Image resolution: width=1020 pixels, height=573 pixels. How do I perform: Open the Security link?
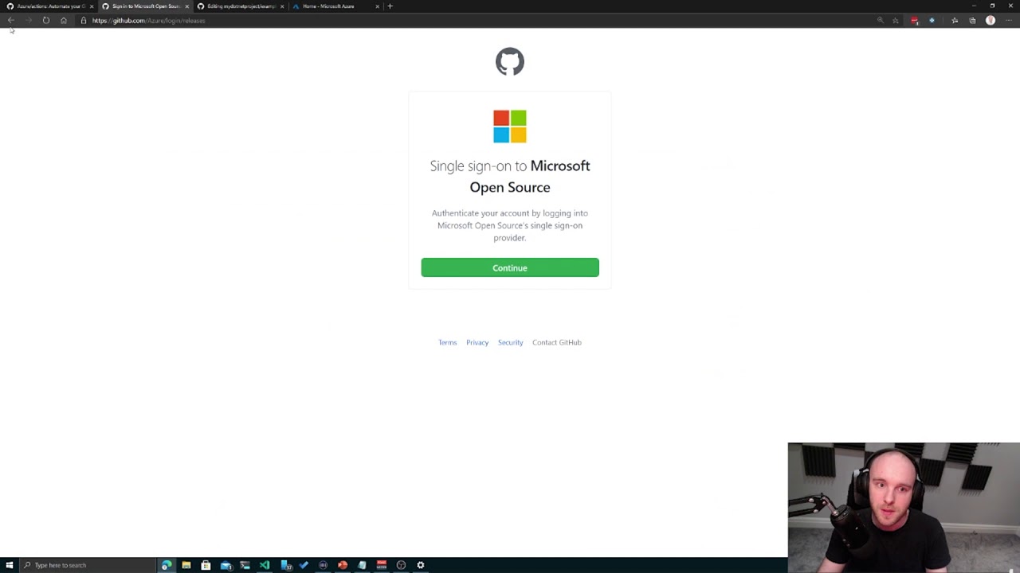[x=511, y=342]
